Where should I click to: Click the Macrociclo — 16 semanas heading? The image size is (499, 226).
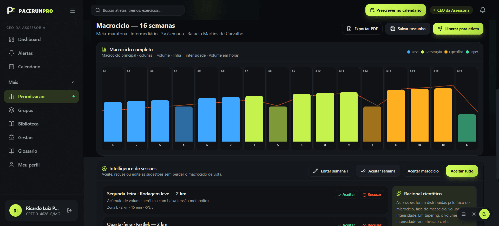[x=136, y=25]
